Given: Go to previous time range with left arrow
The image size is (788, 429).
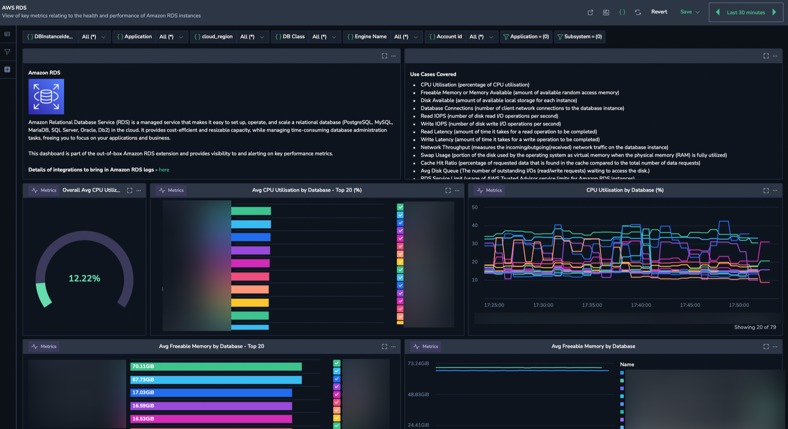Looking at the screenshot, I should (718, 12).
